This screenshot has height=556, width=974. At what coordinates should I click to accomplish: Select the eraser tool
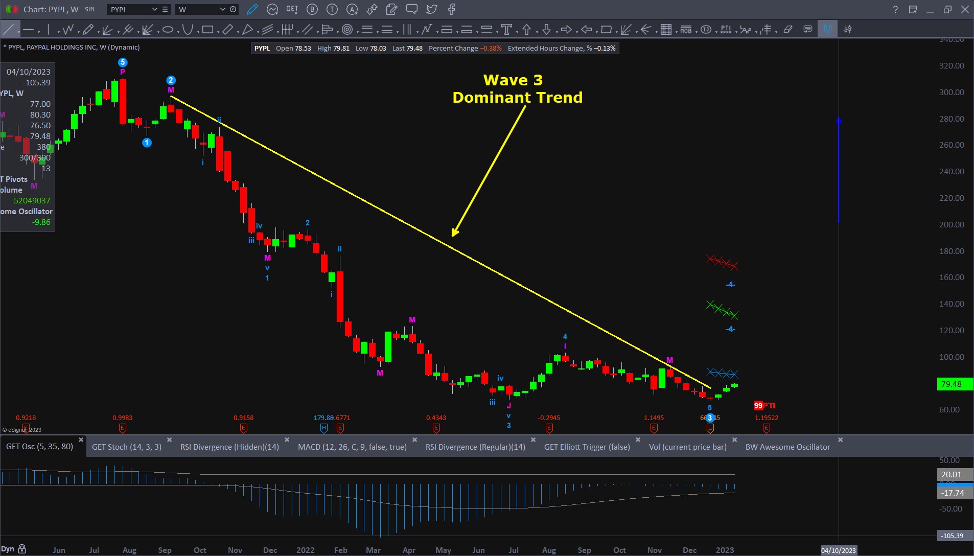pyautogui.click(x=788, y=30)
